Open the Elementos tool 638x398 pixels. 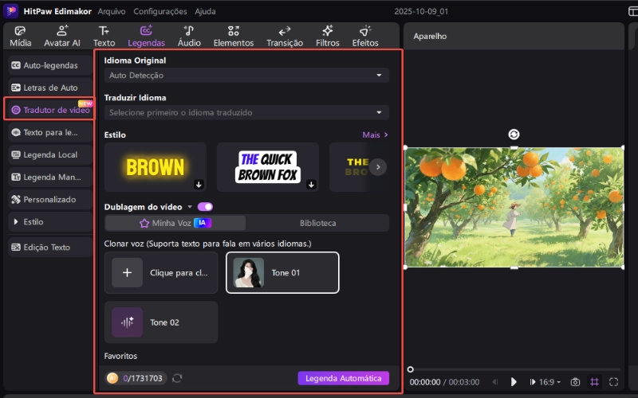click(234, 36)
